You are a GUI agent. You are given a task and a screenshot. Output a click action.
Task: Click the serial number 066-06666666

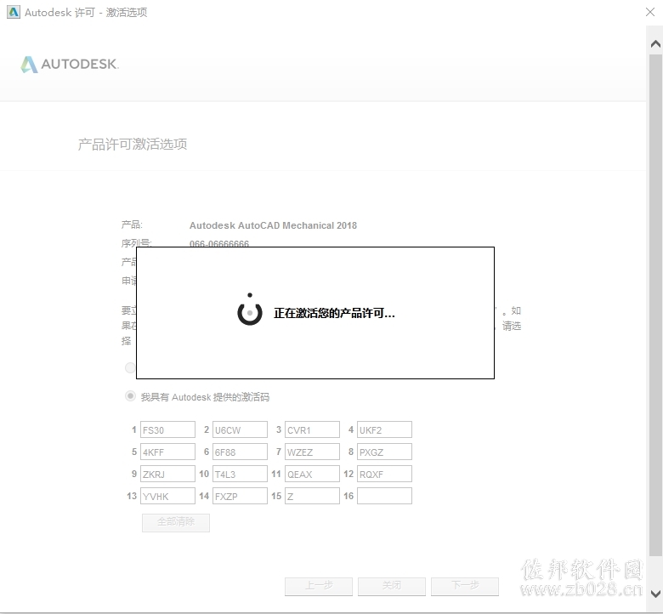(x=219, y=243)
